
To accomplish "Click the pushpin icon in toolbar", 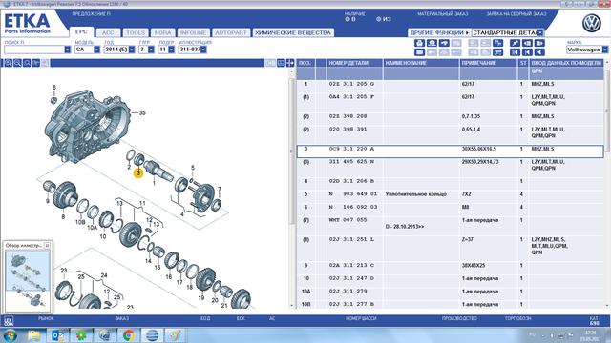I will 516,43.
